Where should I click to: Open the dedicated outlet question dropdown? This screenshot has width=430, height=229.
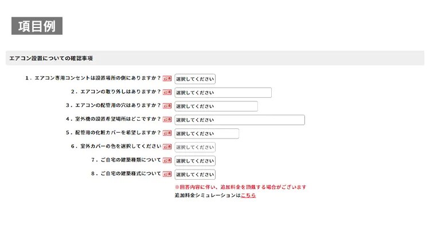point(195,79)
